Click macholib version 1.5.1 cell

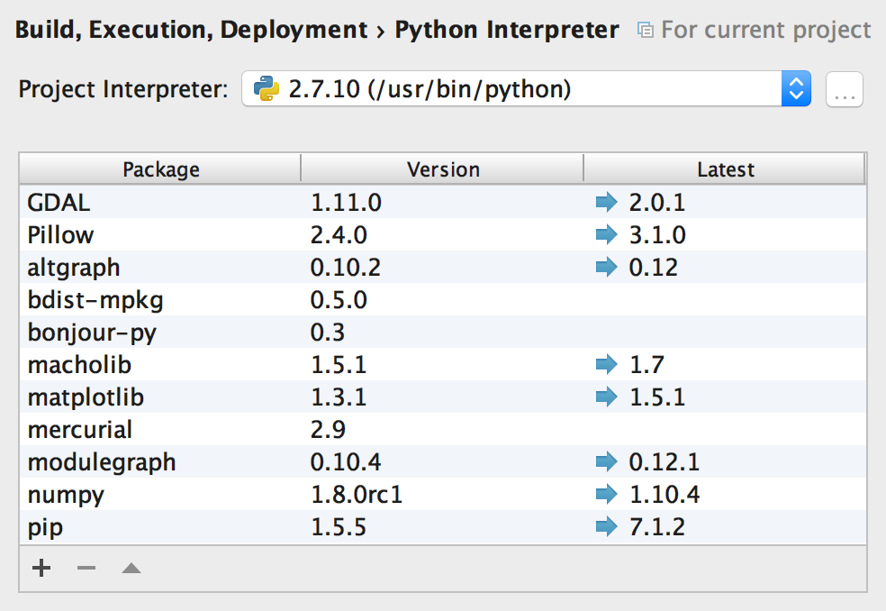tap(339, 364)
